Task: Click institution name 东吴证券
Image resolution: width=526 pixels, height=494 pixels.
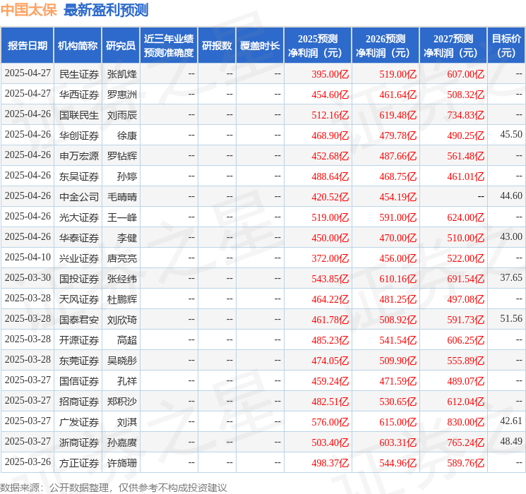Action: pos(79,176)
